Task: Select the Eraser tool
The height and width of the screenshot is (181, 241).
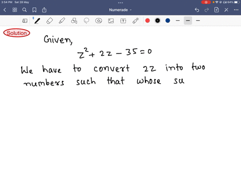Action: click(50, 21)
